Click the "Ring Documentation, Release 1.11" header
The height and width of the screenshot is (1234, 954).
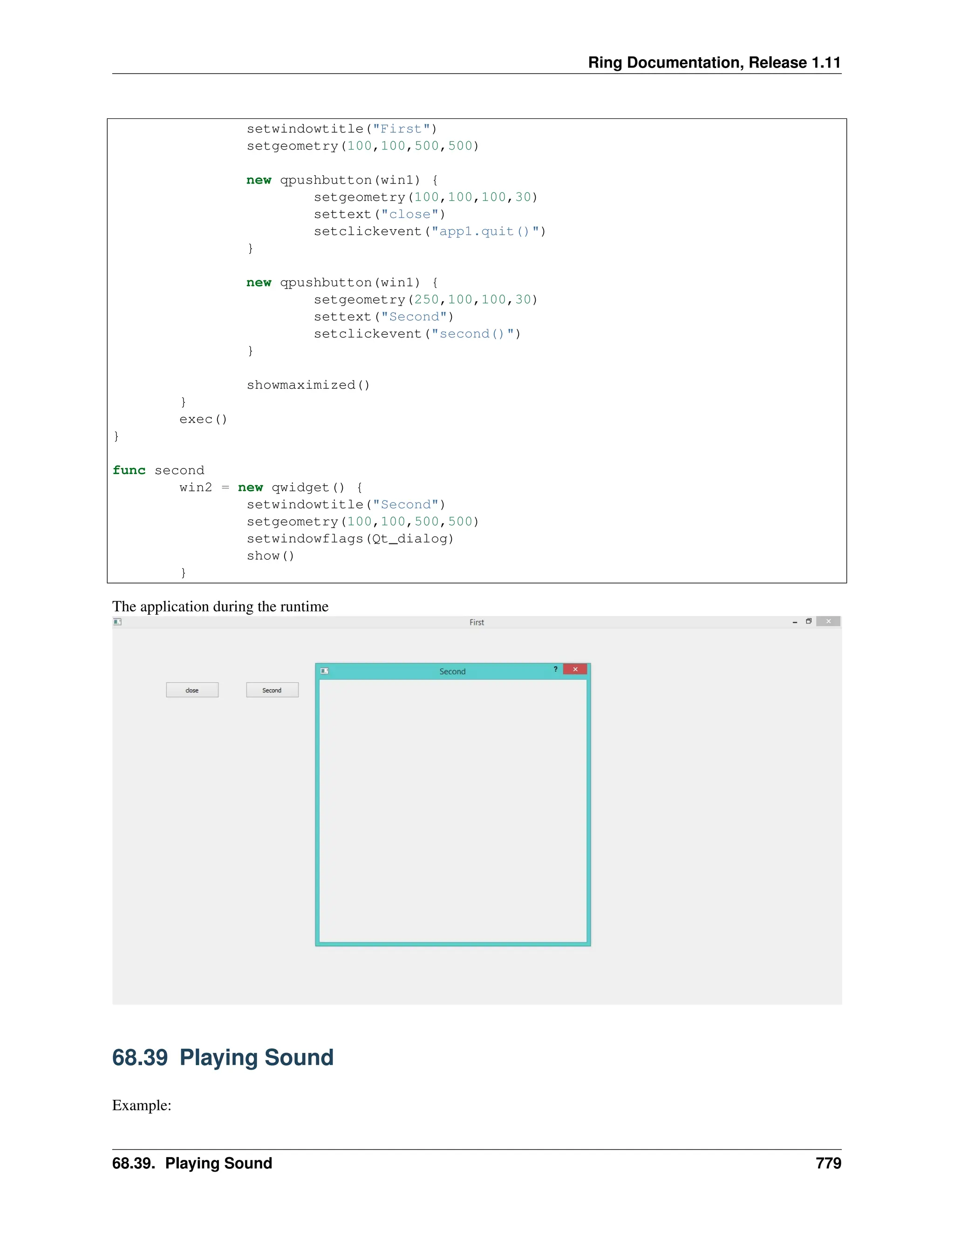(x=714, y=62)
